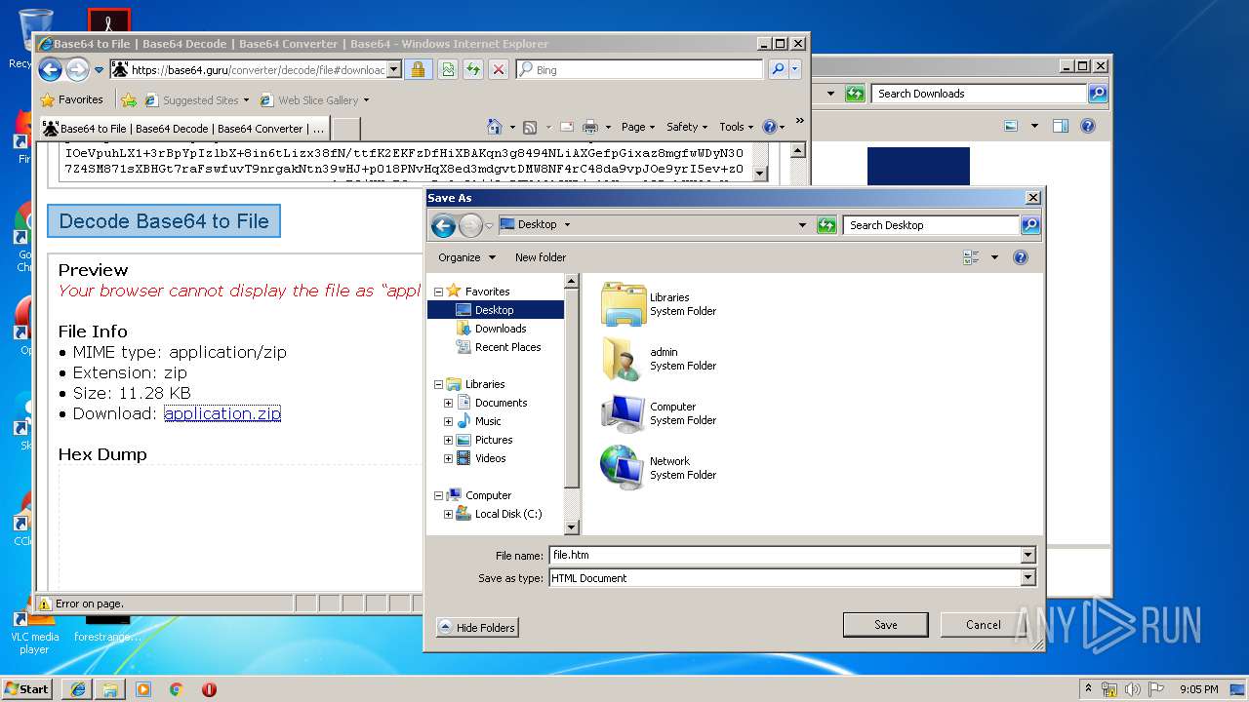
Task: Click the Bing search magnifier button
Action: pyautogui.click(x=778, y=70)
